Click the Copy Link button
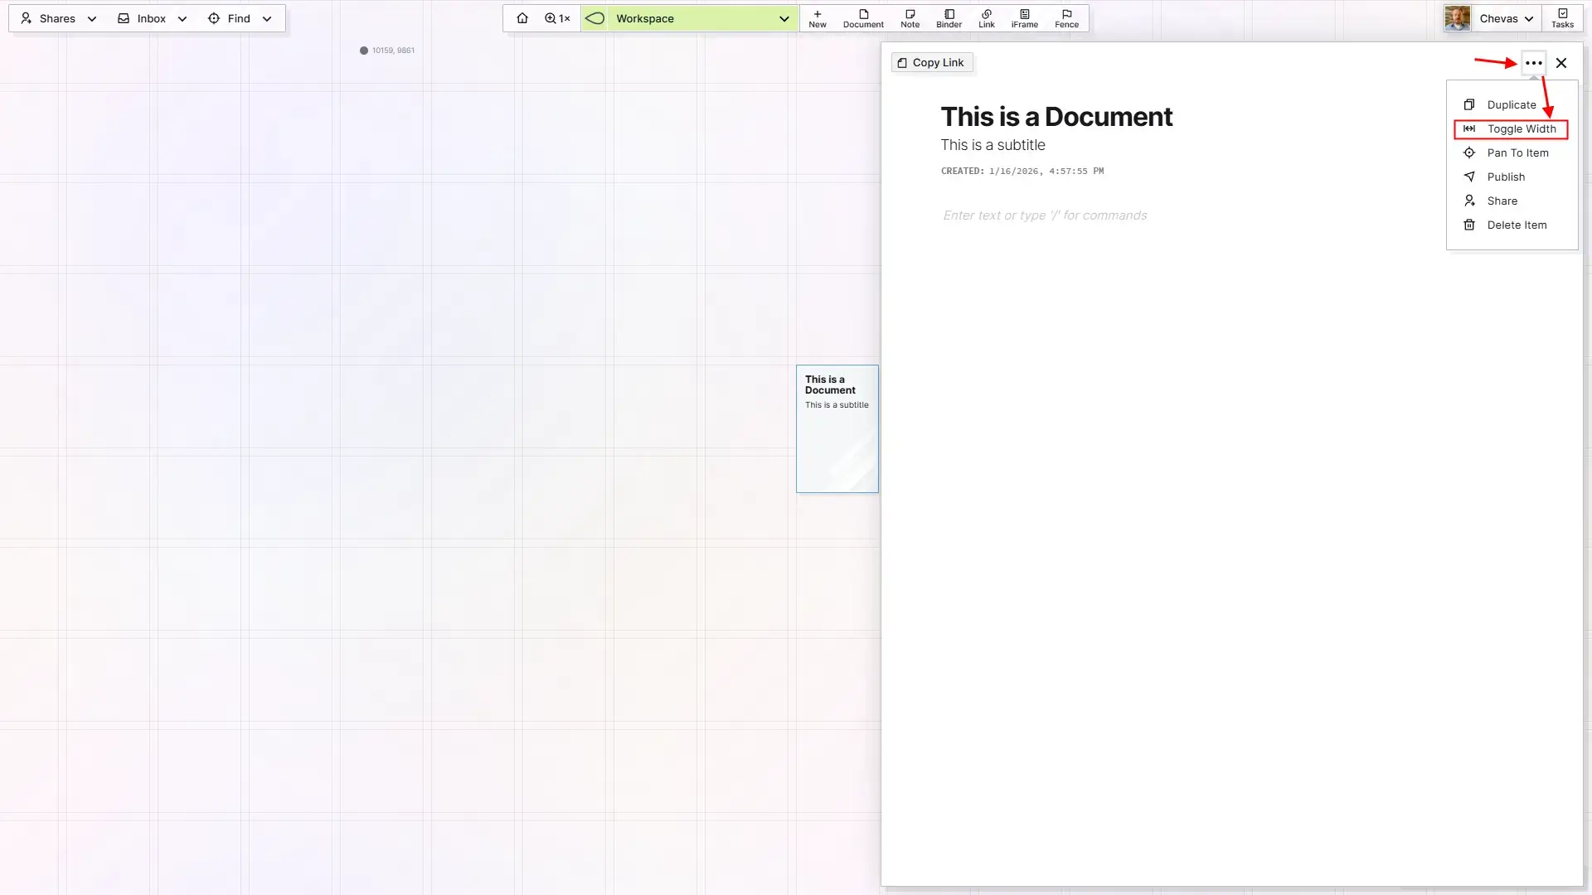The width and height of the screenshot is (1592, 895). click(x=931, y=62)
